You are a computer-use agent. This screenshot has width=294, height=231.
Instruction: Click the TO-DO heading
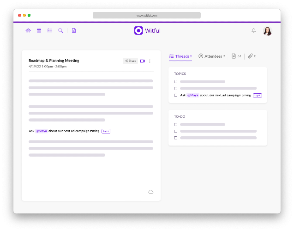[180, 116]
